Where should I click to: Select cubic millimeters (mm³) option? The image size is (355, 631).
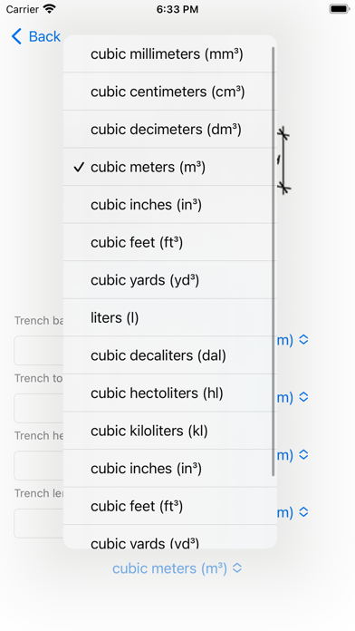[x=170, y=53]
